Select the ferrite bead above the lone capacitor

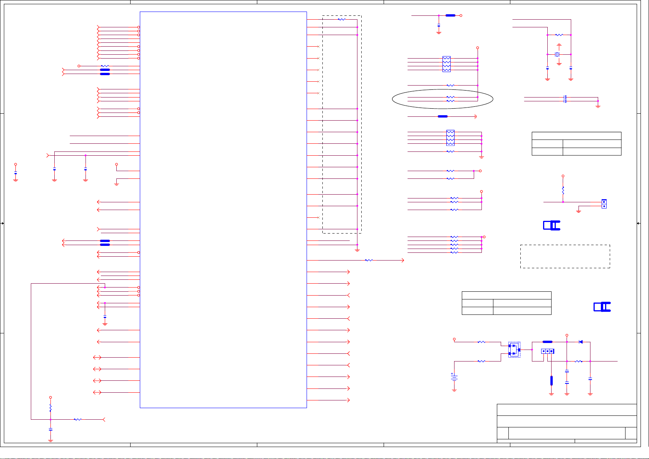click(x=450, y=15)
